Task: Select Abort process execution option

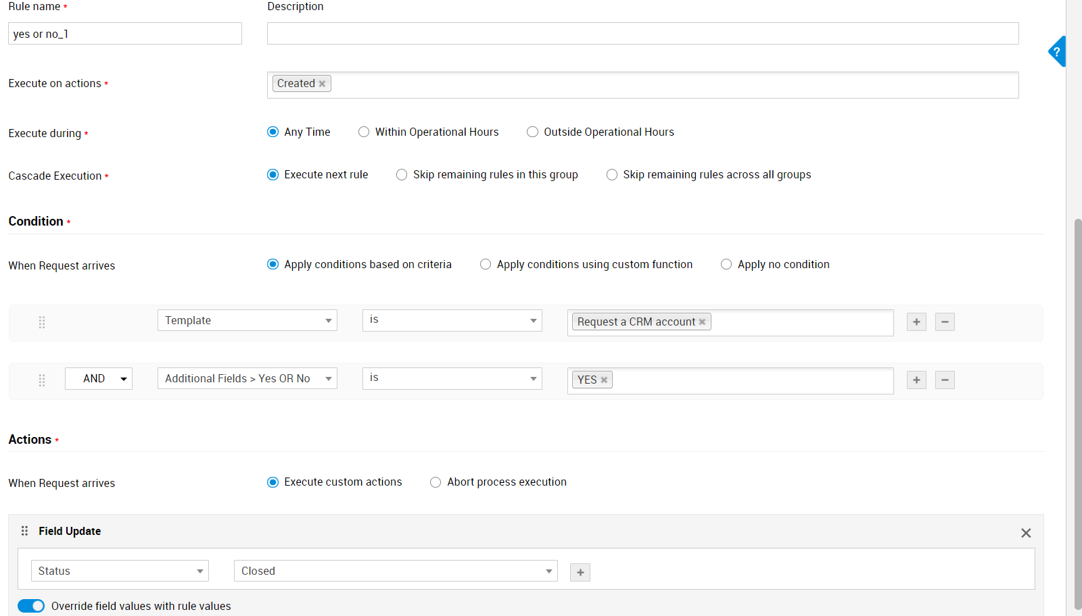Action: (436, 482)
